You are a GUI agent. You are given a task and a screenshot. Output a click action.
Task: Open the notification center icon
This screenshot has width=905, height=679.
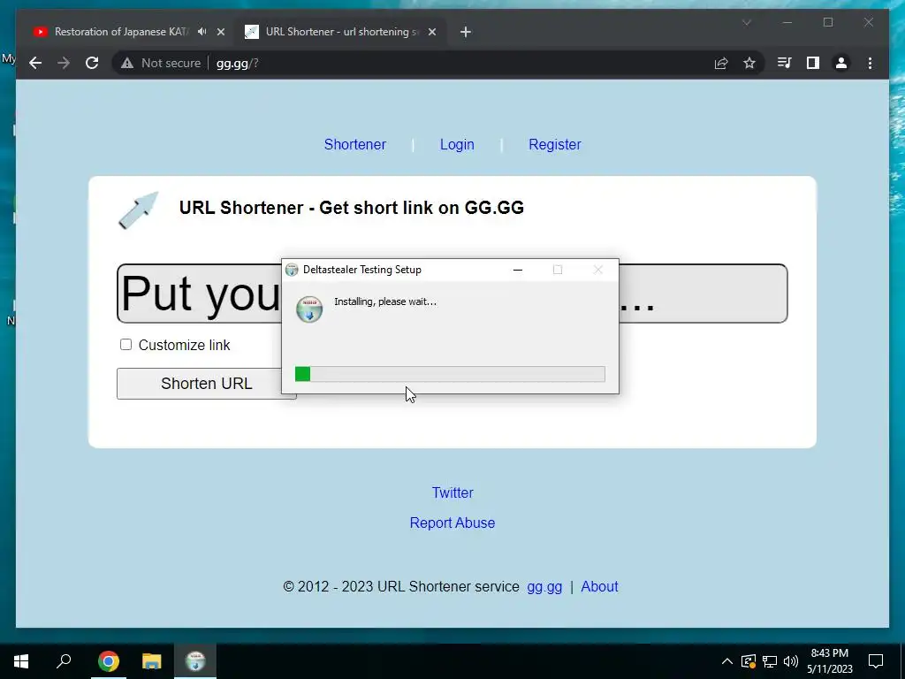(876, 661)
